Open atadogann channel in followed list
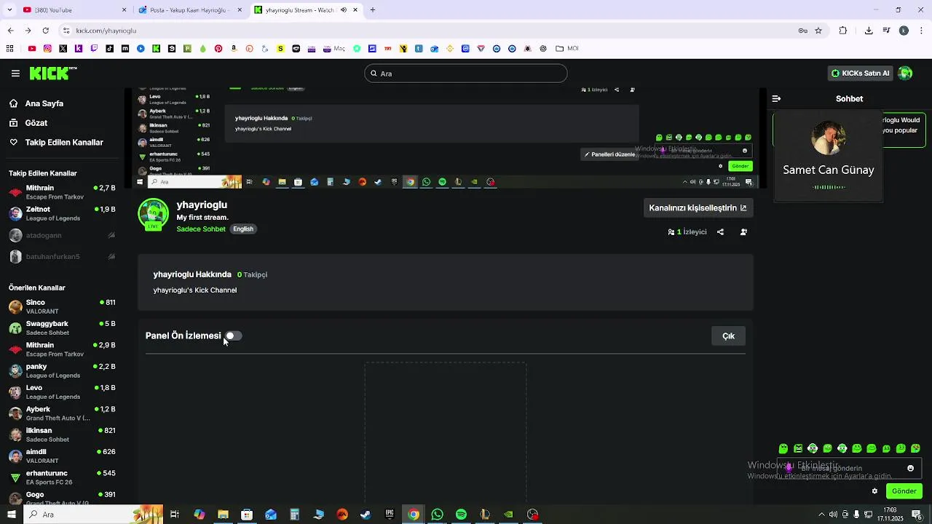This screenshot has width=932, height=524. pyautogui.click(x=62, y=235)
